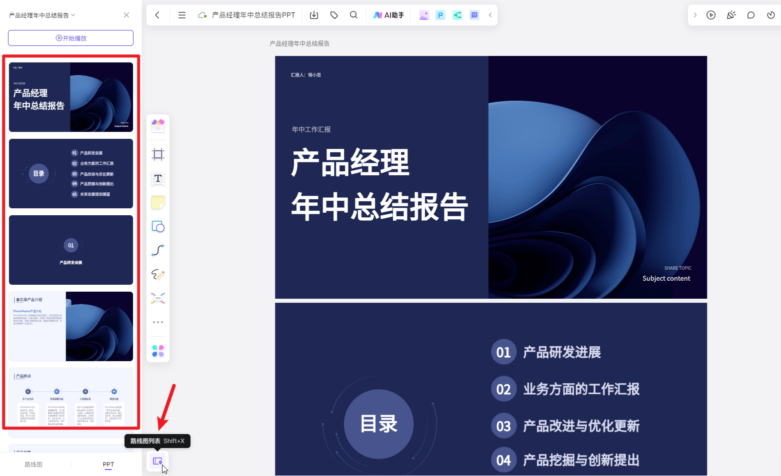The height and width of the screenshot is (476, 781).
Task: Select the Shape tool
Action: (x=158, y=226)
